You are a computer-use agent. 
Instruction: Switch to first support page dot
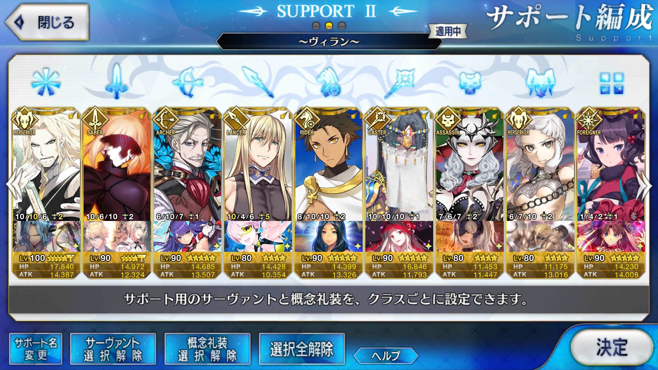316,26
